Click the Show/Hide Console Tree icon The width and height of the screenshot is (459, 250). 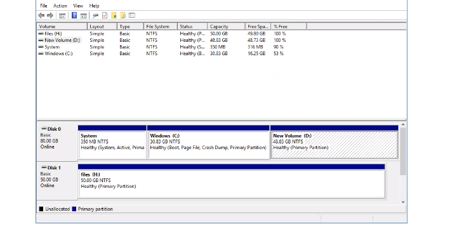point(62,15)
